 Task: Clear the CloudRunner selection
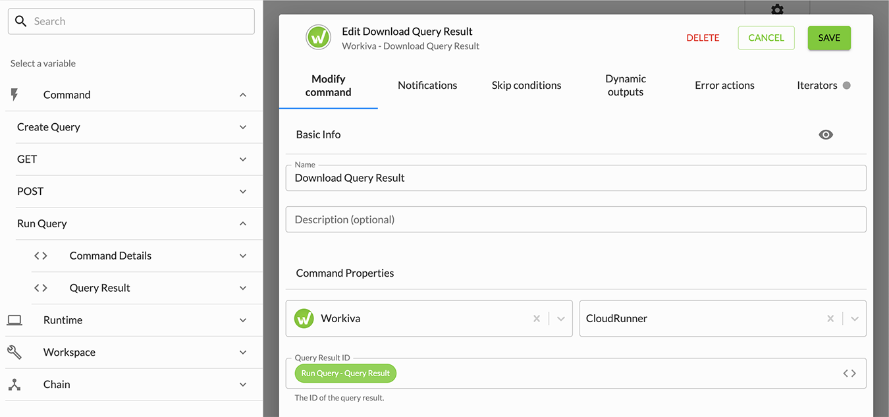point(830,319)
